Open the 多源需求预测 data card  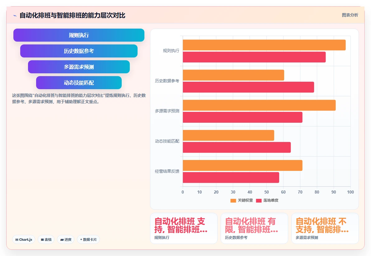325,228
